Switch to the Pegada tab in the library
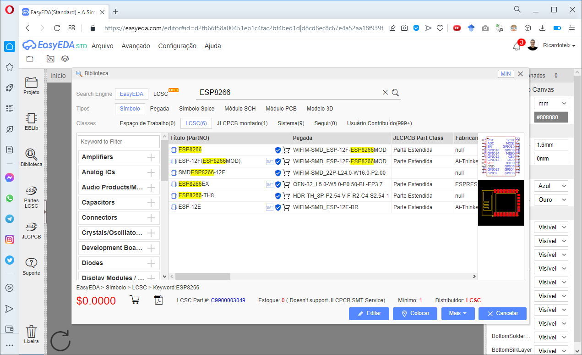The image size is (582, 355). click(x=159, y=108)
